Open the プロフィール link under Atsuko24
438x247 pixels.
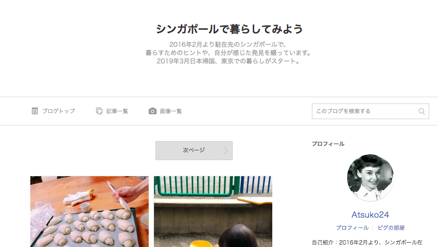(x=352, y=228)
